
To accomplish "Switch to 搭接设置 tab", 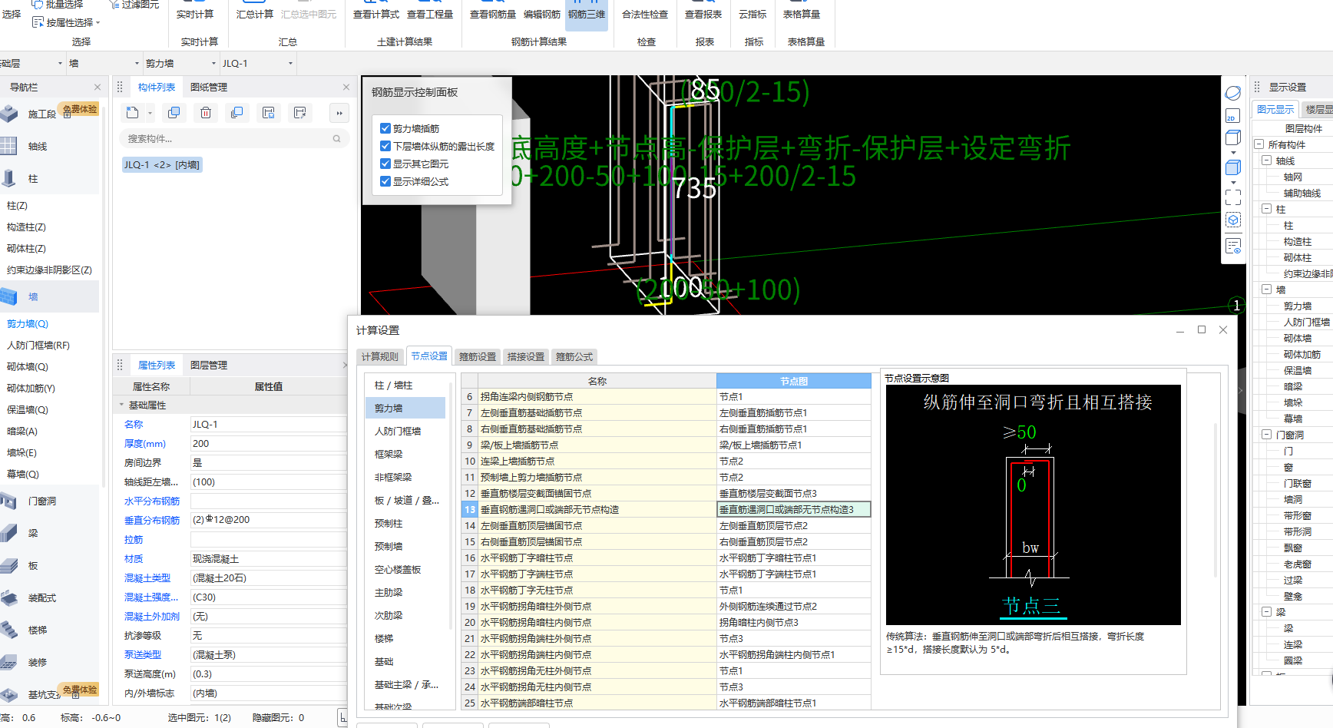I will [526, 356].
